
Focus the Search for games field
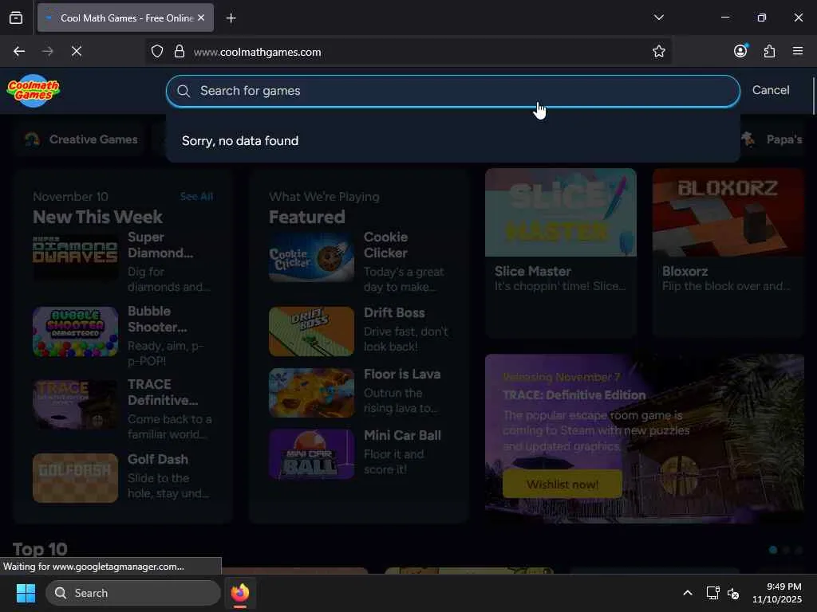tap(453, 91)
